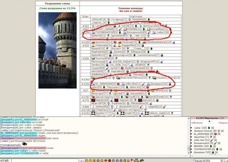Click the clan badge before Qwerty7777[11]

tap(93, 113)
